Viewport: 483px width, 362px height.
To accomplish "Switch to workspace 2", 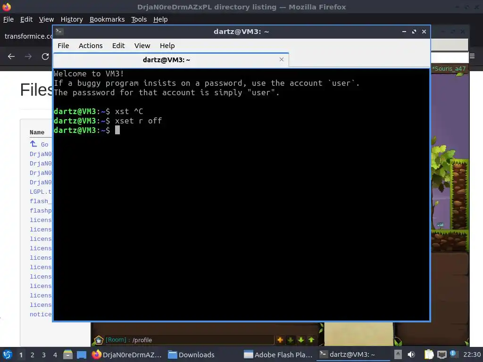I will 33,355.
